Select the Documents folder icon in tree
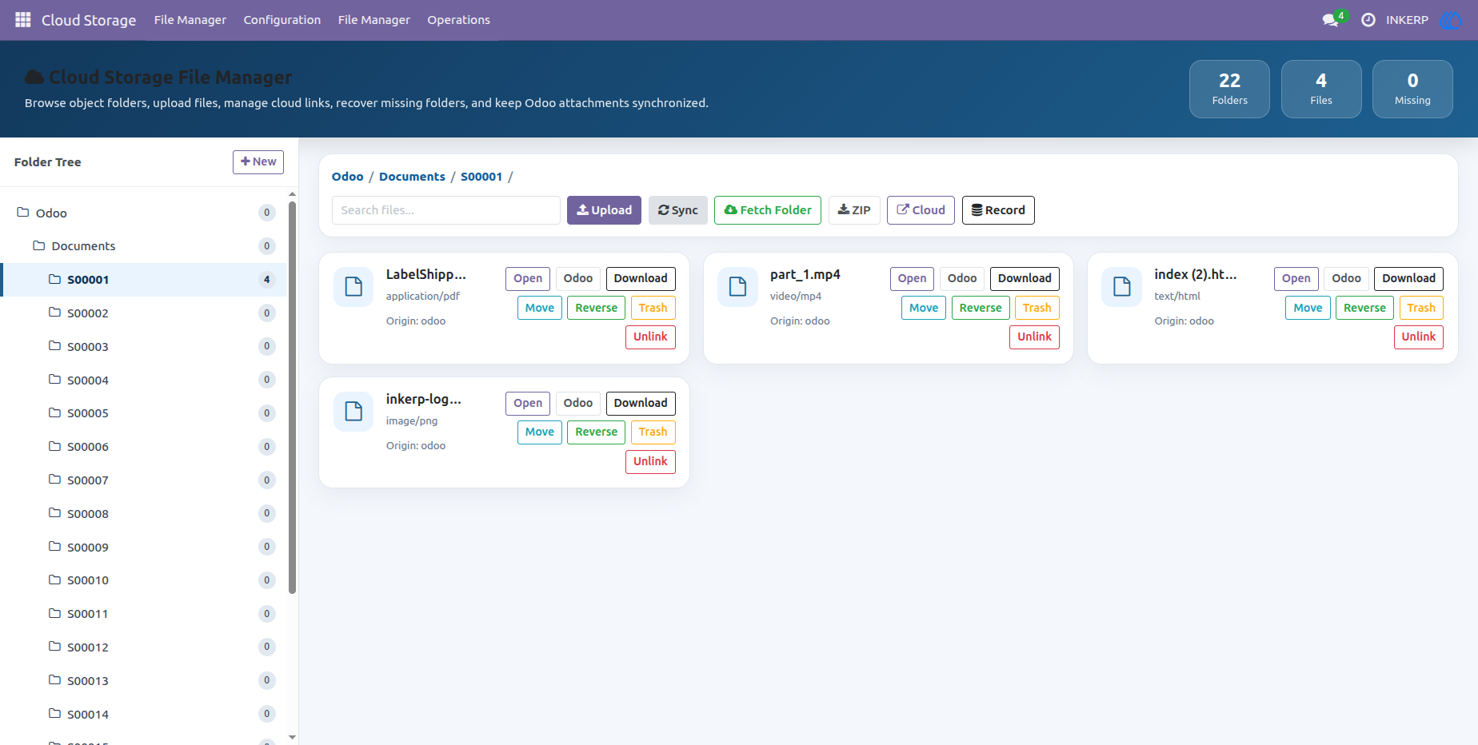This screenshot has width=1478, height=745. coord(38,245)
